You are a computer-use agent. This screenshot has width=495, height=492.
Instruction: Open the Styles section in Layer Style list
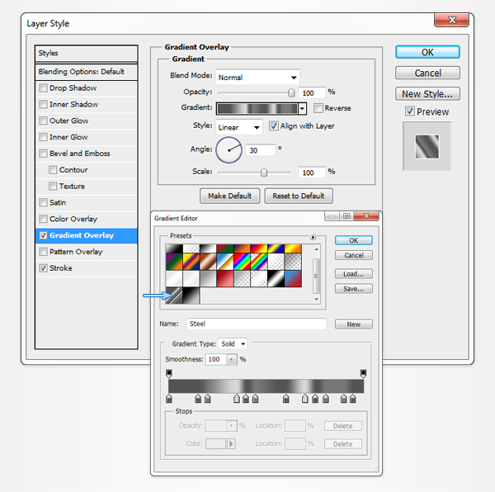click(x=86, y=54)
